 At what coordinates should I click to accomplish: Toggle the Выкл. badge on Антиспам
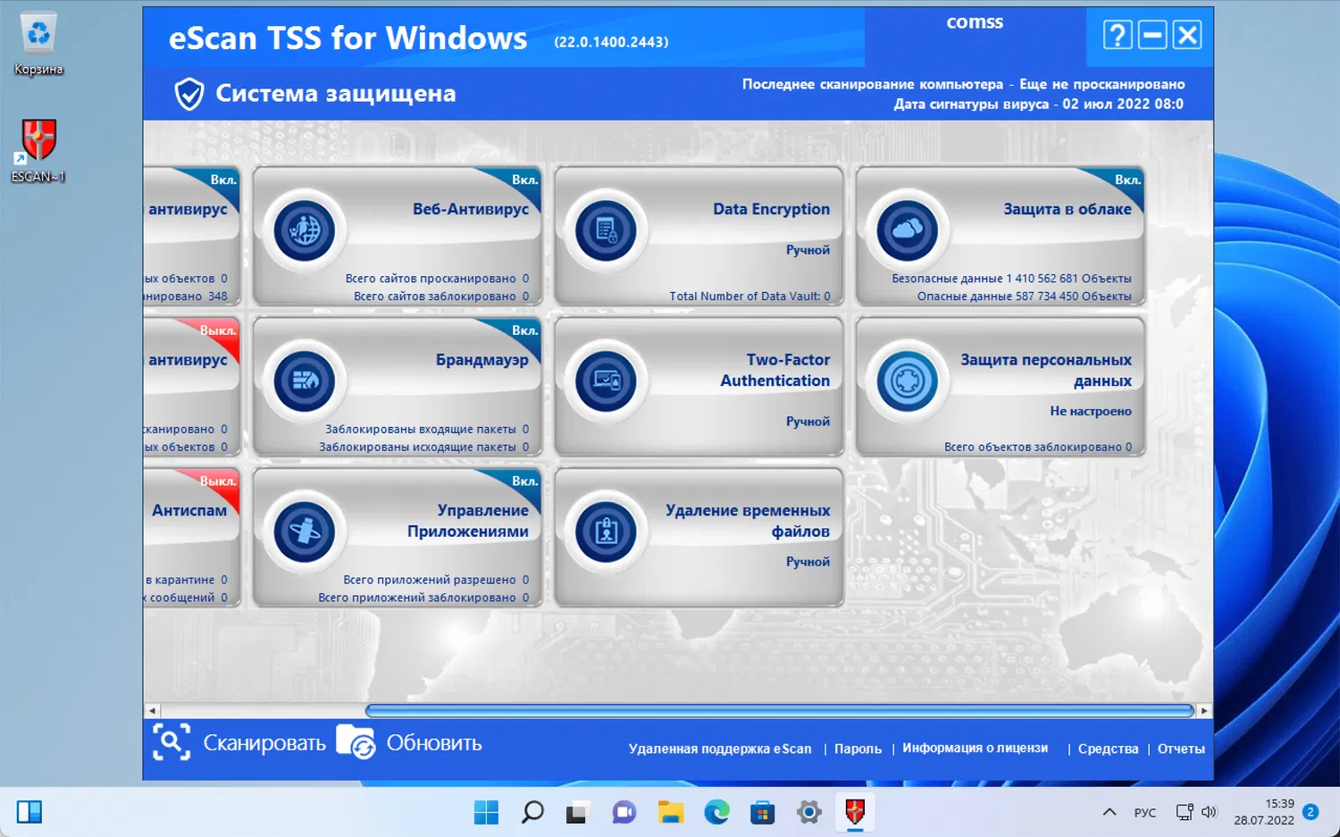pos(218,481)
